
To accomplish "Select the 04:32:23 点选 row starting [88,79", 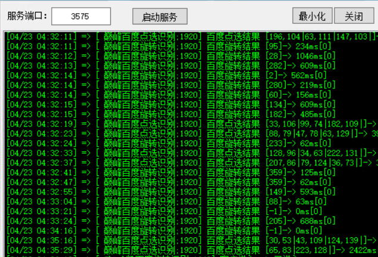I will [192, 134].
